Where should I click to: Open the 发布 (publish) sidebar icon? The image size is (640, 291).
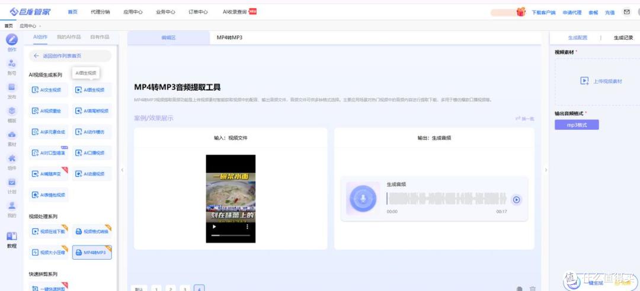12,87
